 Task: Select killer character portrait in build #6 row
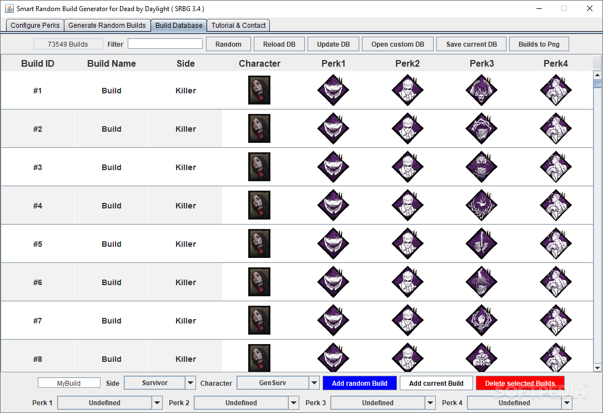259,282
